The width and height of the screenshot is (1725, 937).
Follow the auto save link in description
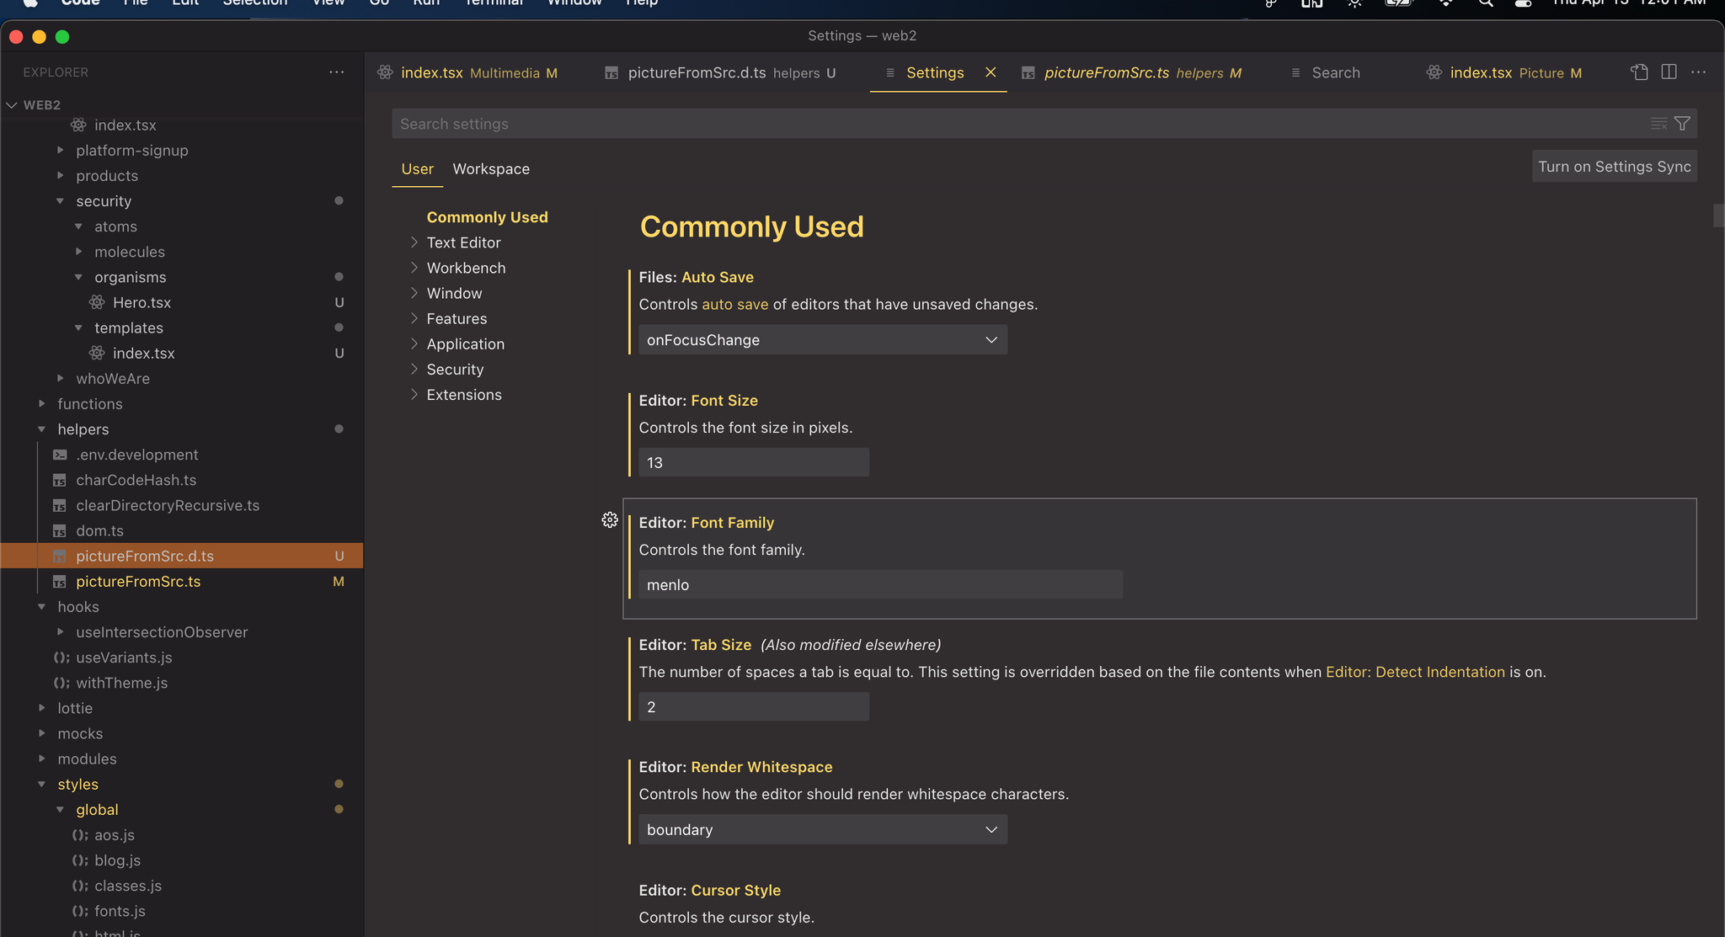coord(734,305)
